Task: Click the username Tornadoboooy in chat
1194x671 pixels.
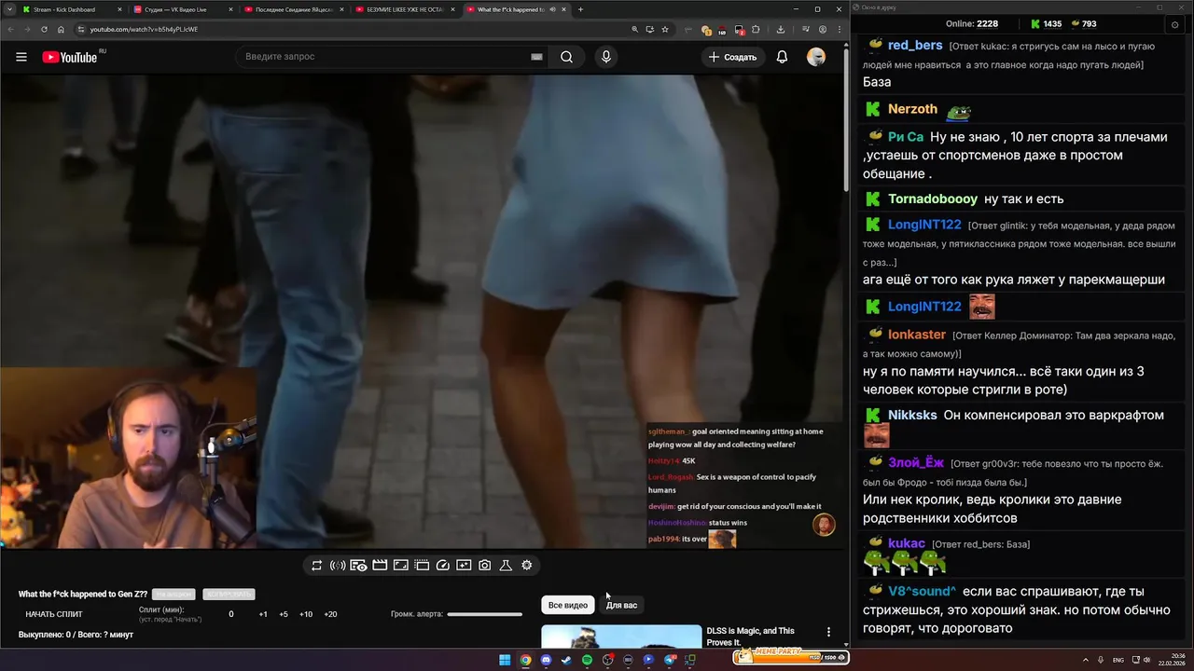Action: (x=933, y=199)
